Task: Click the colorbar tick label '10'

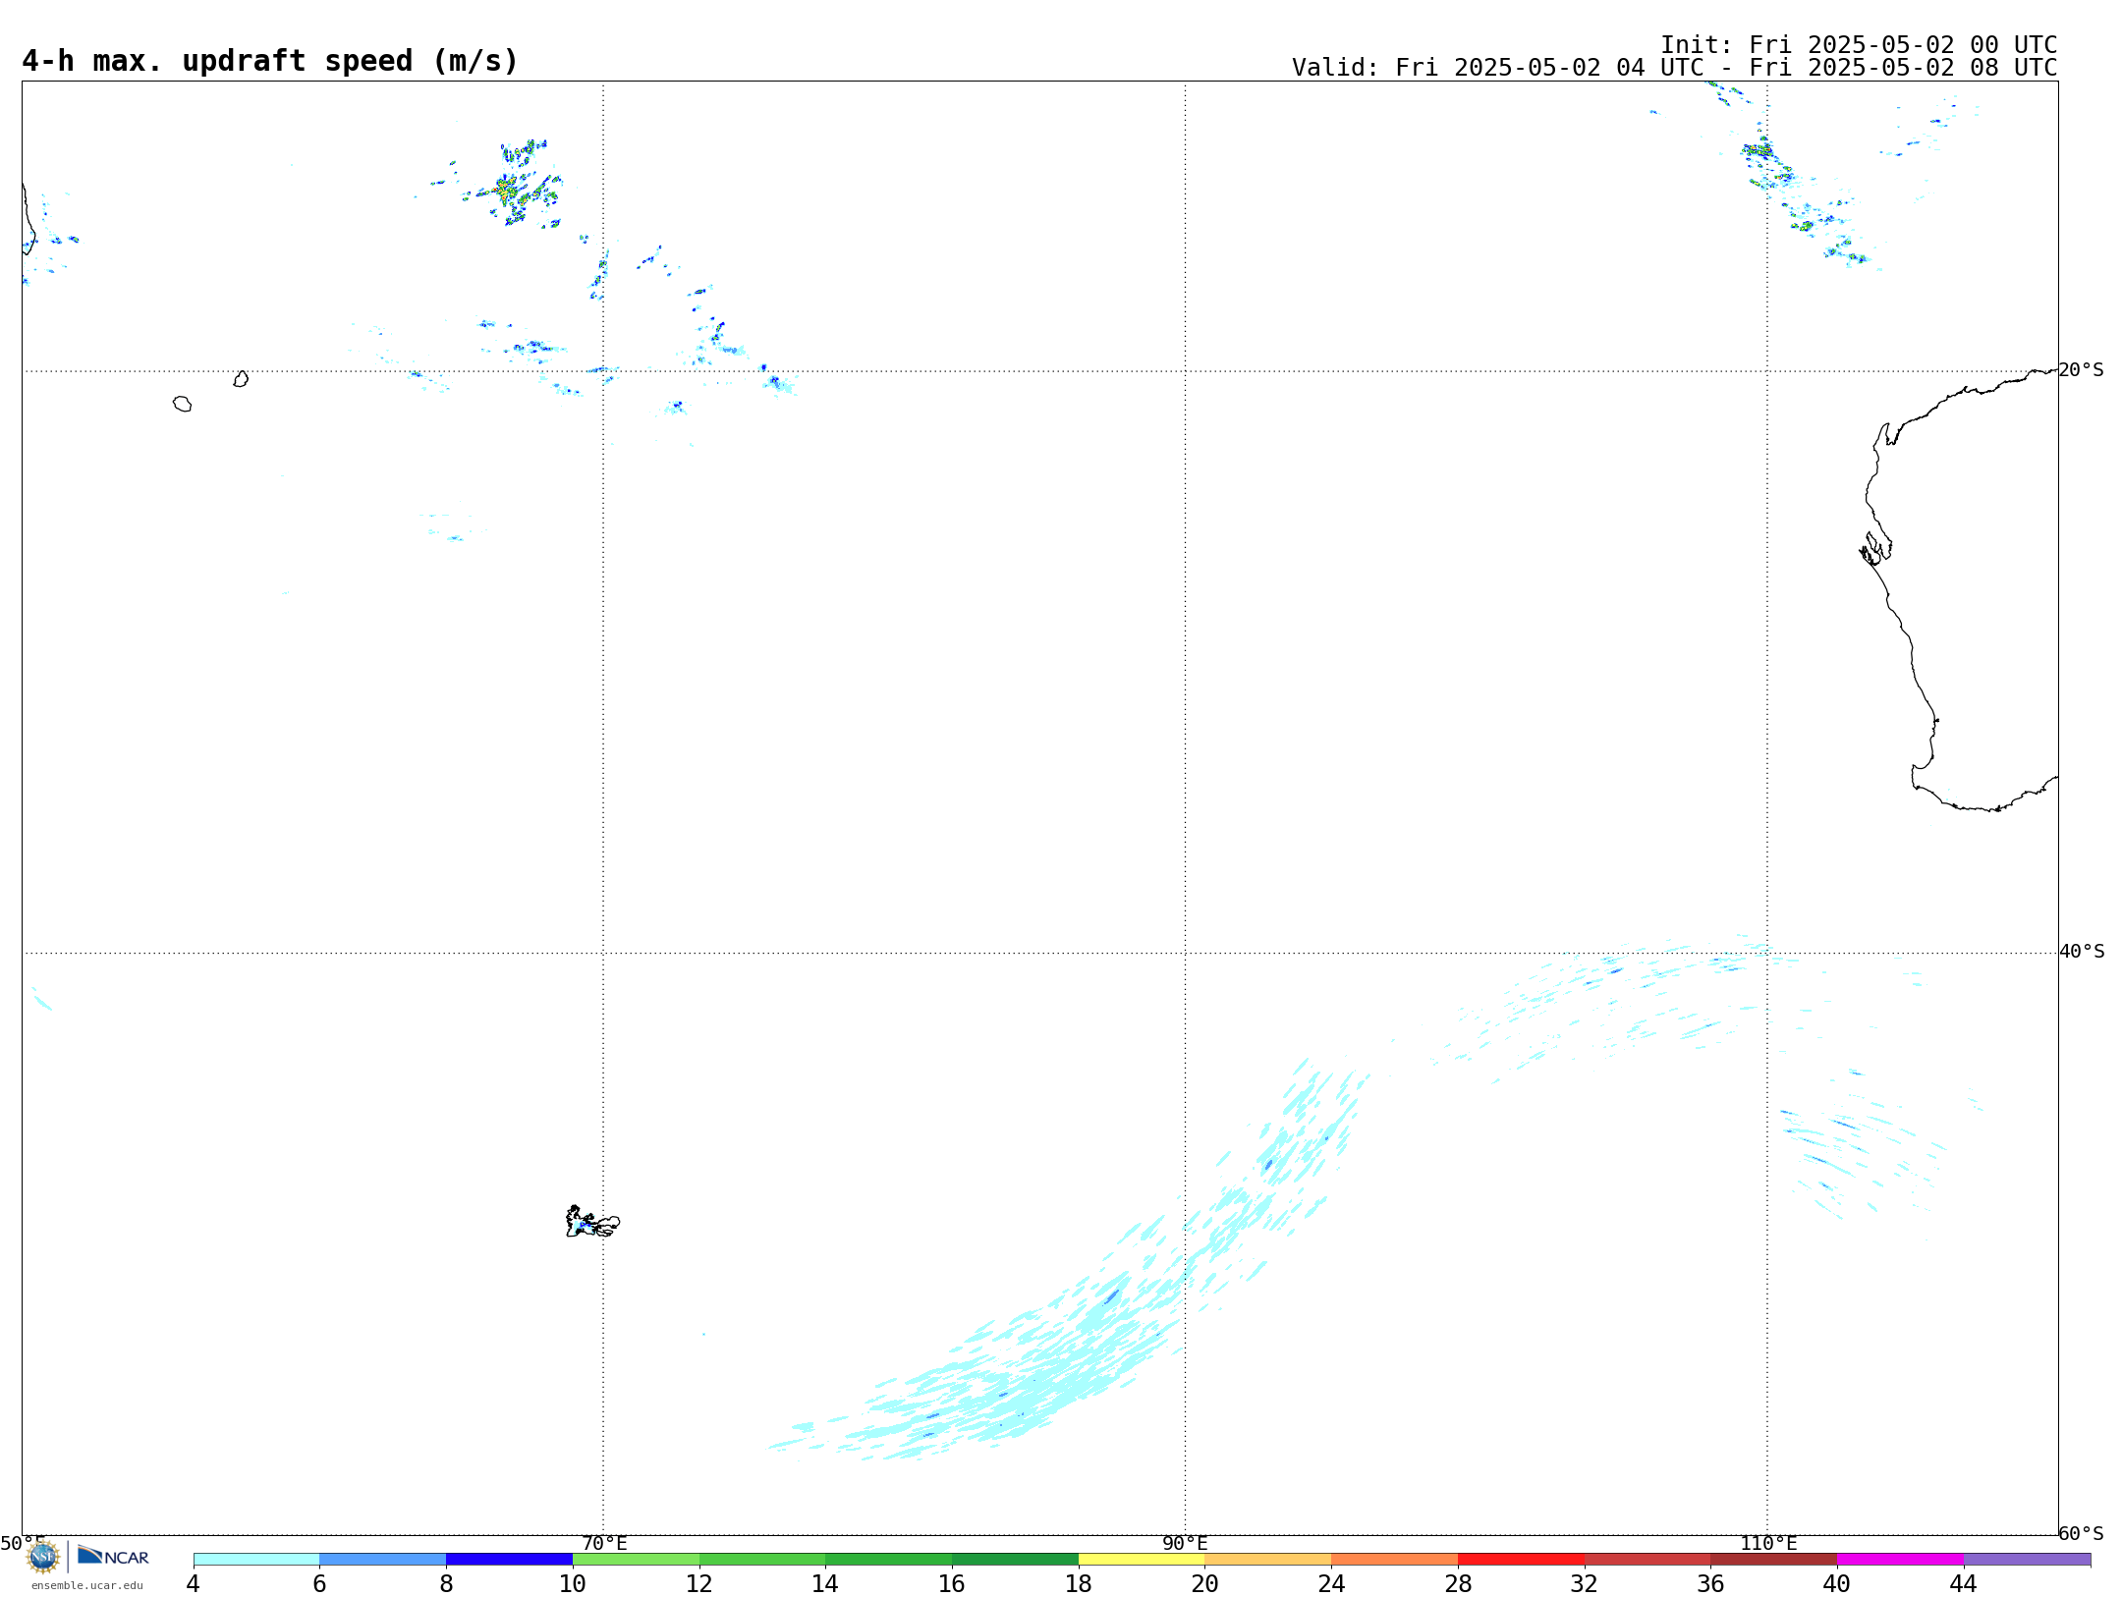Action: click(x=573, y=1583)
